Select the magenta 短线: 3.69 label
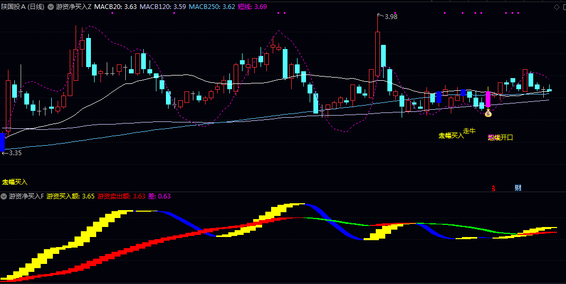The image size is (566, 284). click(252, 6)
